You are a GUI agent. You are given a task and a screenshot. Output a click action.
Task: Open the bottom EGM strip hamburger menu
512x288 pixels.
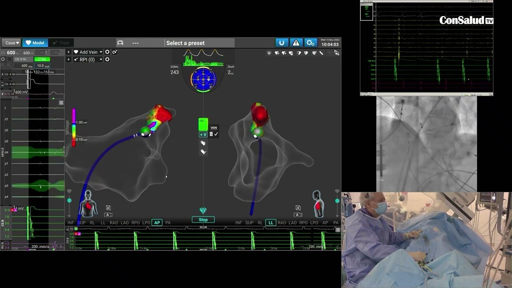tap(338, 230)
